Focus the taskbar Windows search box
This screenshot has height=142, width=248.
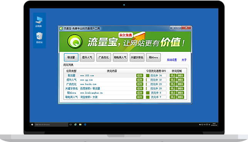click(x=51, y=124)
